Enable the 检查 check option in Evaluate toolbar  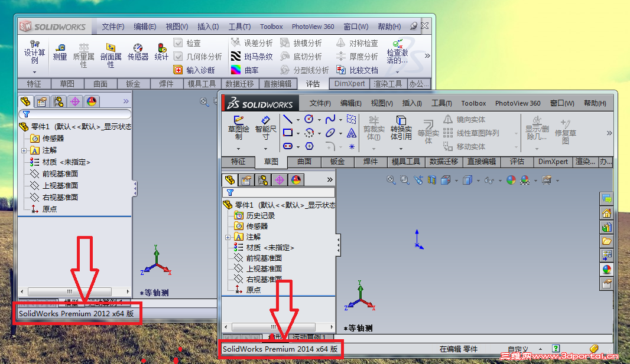tap(178, 41)
